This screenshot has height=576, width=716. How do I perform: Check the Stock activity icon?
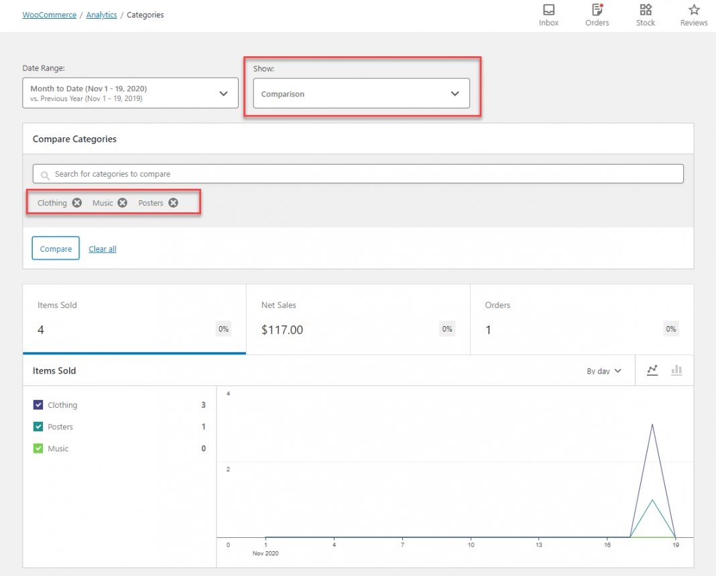tap(645, 15)
